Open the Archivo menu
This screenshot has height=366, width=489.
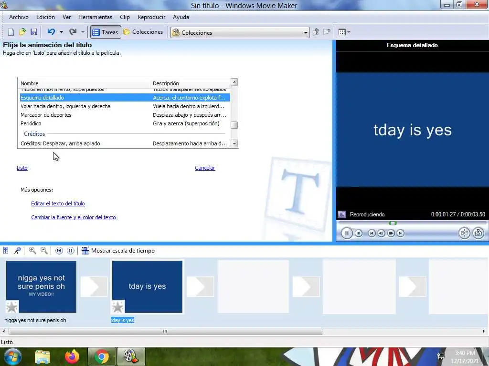[19, 17]
